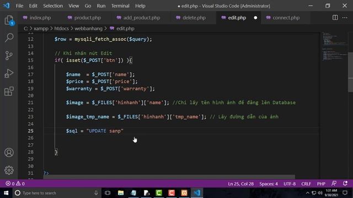Click unsaved dot on edit.php tab
This screenshot has height=198, width=353.
click(x=255, y=18)
